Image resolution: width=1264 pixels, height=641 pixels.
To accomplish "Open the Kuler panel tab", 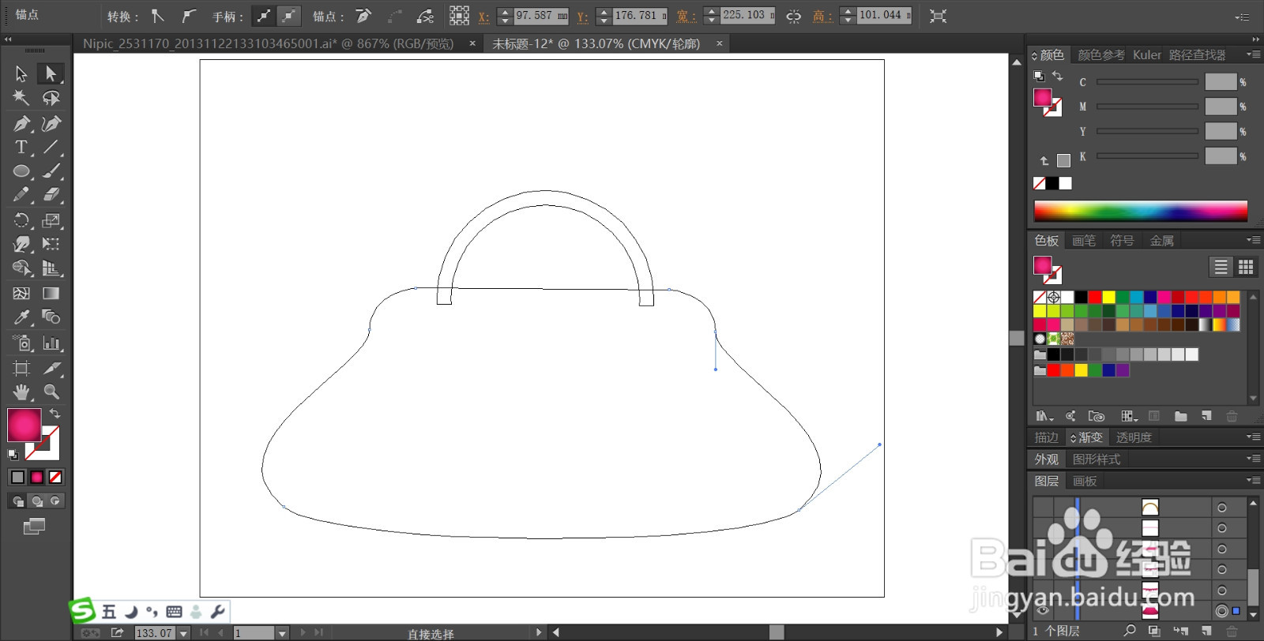I will click(x=1147, y=55).
